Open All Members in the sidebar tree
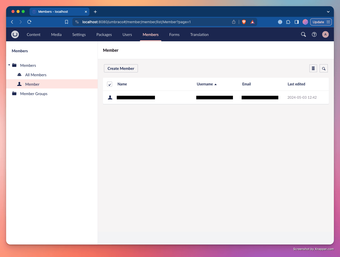 36,74
